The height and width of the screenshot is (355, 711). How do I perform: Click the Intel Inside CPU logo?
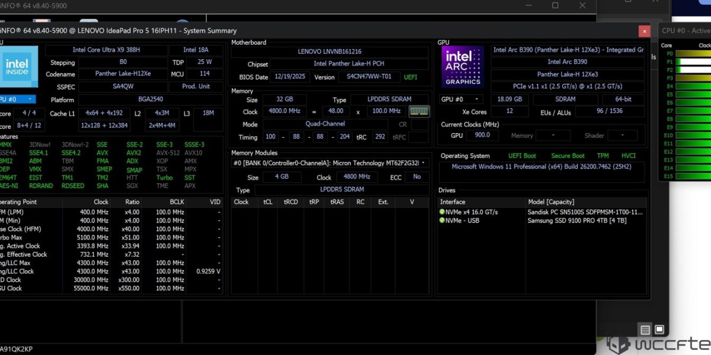19,66
